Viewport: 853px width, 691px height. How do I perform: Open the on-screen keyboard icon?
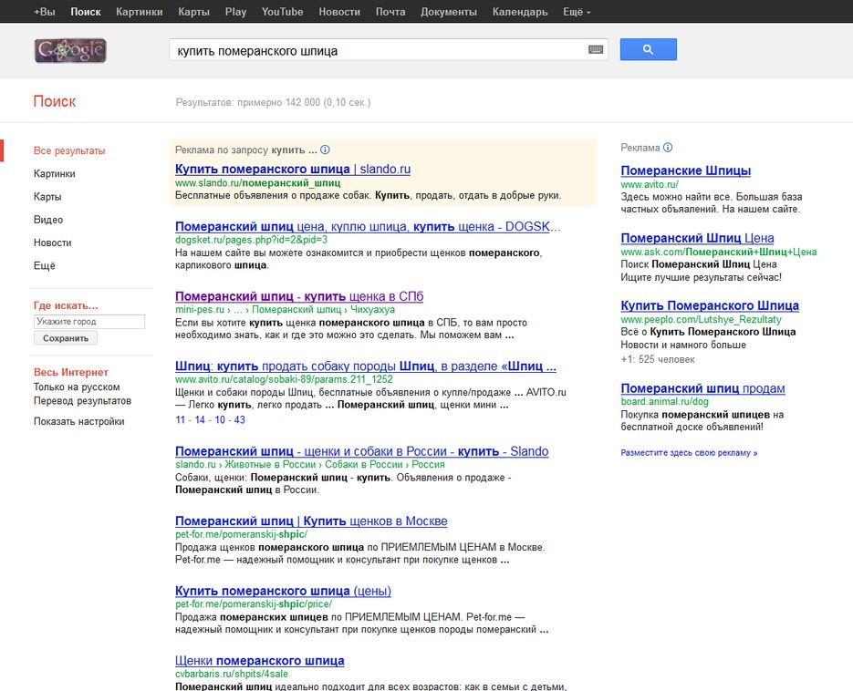tap(597, 50)
